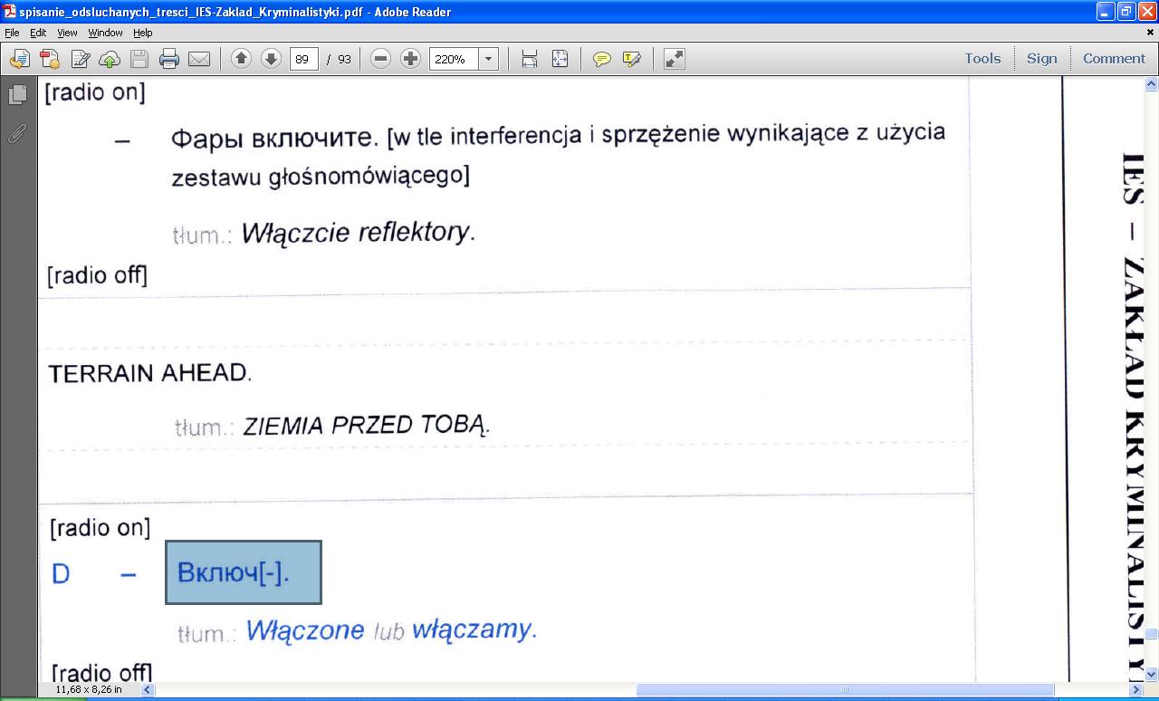The height and width of the screenshot is (701, 1159).
Task: Click the first [radio on] tag
Action: [x=94, y=91]
